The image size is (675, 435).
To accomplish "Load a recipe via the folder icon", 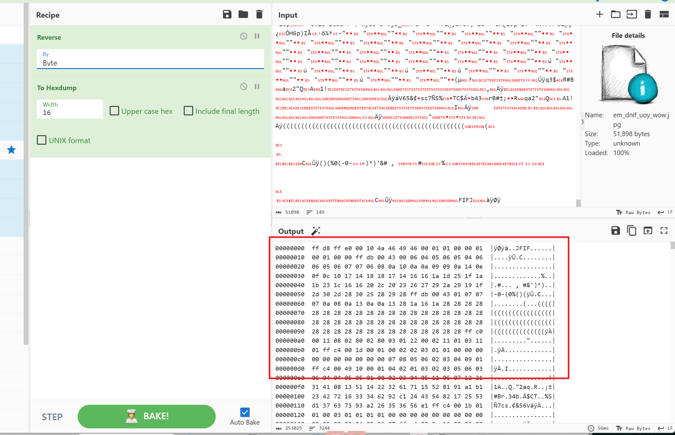I will [243, 14].
